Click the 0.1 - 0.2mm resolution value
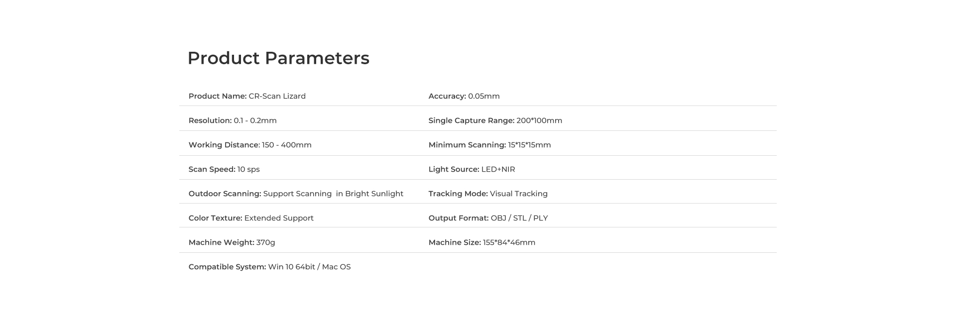Image resolution: width=956 pixels, height=320 pixels. tap(255, 120)
